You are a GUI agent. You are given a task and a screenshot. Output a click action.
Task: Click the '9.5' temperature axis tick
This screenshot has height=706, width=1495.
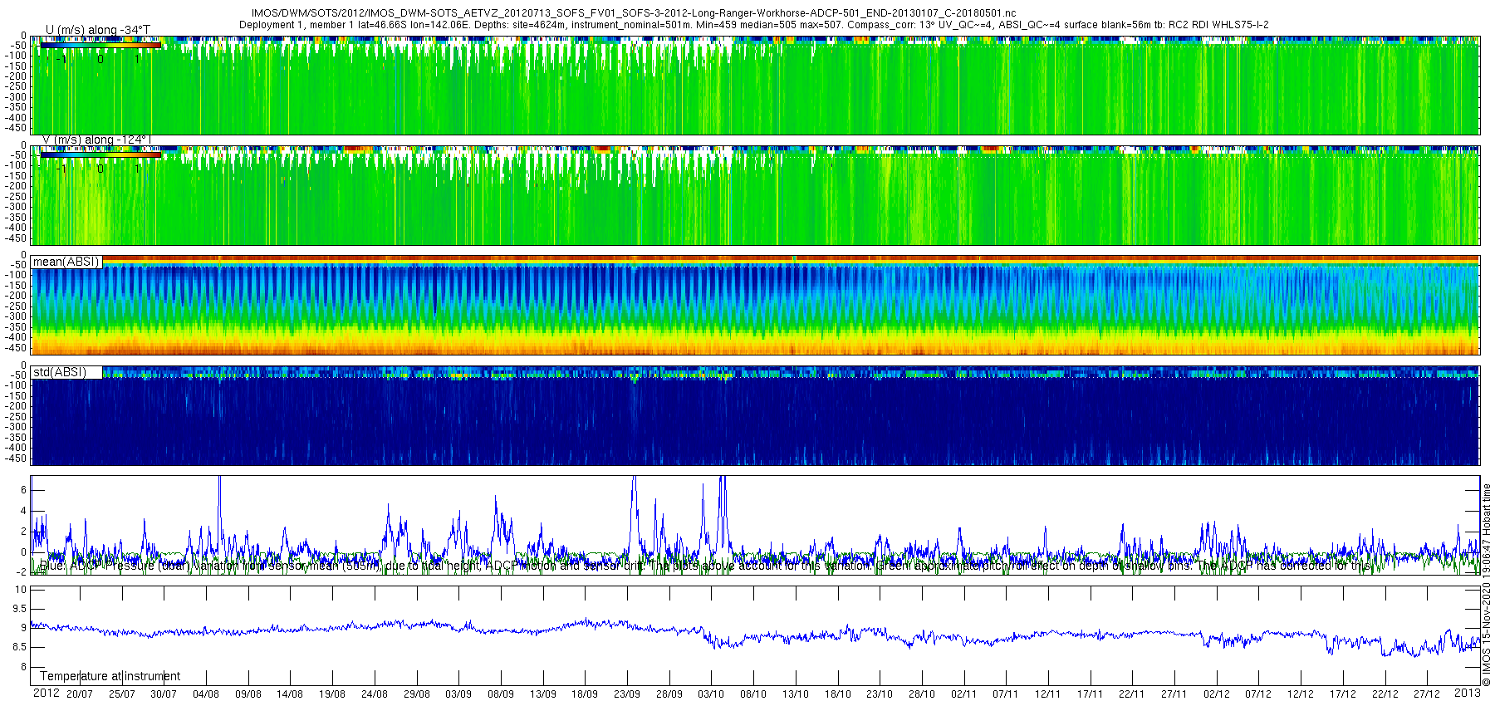[x=19, y=609]
